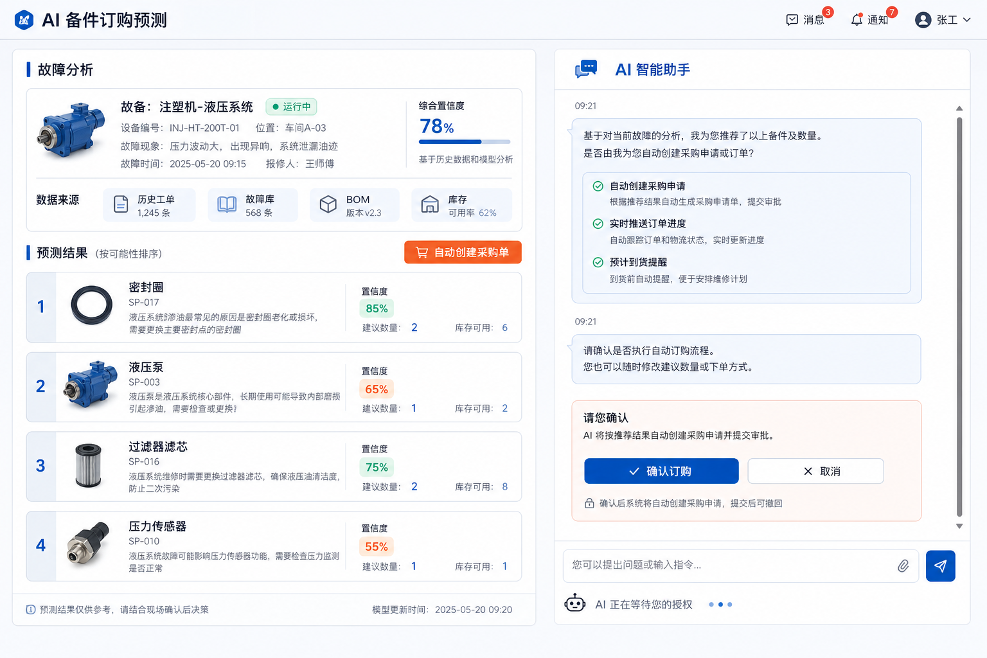
Task: Click the device number INJ-HT-200T-01
Action: click(x=204, y=128)
